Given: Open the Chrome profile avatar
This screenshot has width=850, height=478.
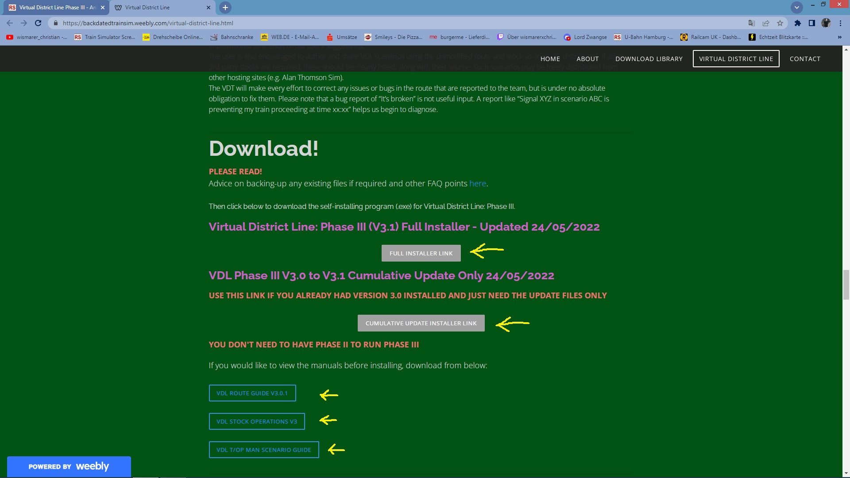Looking at the screenshot, I should pyautogui.click(x=826, y=23).
